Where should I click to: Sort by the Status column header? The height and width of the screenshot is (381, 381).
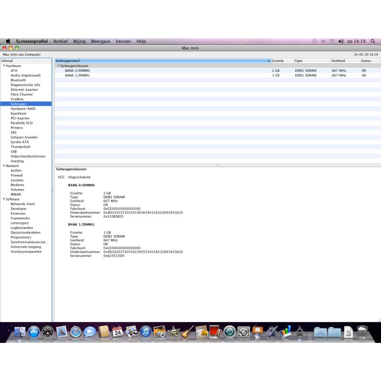coord(371,61)
